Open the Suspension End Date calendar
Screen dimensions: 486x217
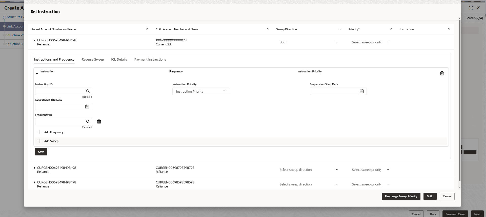click(87, 106)
